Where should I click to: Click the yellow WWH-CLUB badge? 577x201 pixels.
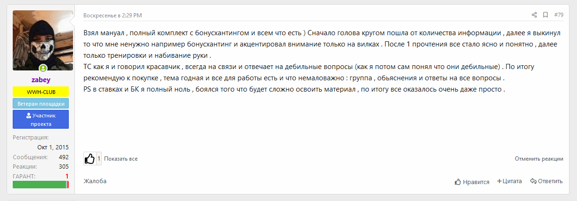(41, 92)
